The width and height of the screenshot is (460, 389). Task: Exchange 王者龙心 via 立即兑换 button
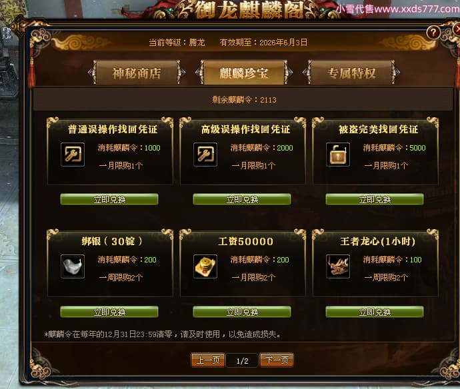pos(375,312)
